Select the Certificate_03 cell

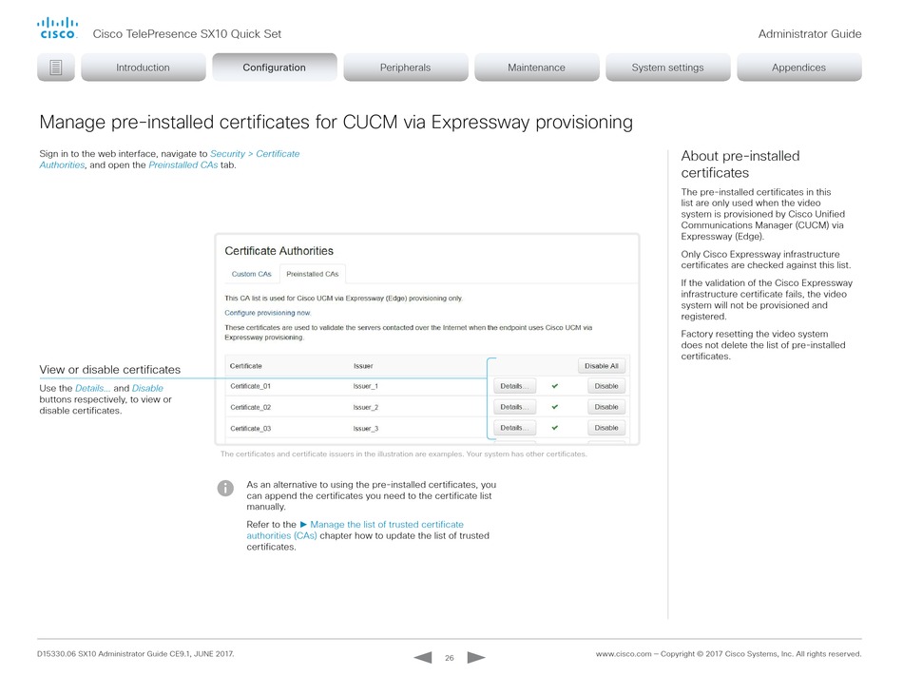click(x=251, y=429)
